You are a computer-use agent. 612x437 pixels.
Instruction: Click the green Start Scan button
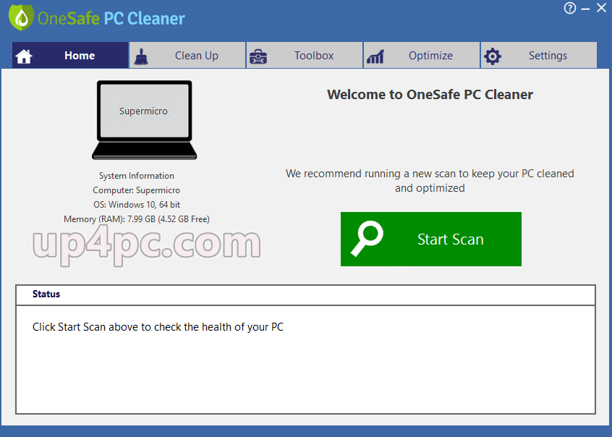click(x=431, y=239)
